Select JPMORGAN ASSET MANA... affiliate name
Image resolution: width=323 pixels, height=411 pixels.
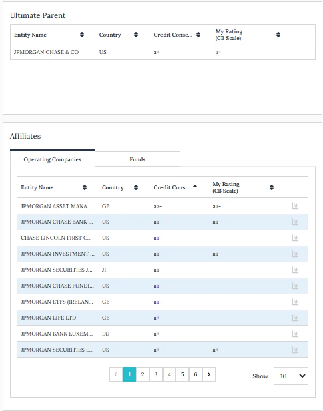[56, 206]
